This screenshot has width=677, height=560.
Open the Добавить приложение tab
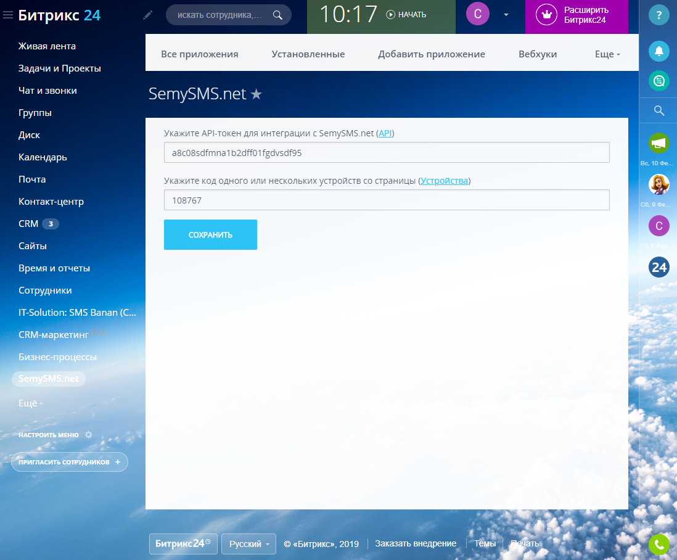[x=432, y=54]
